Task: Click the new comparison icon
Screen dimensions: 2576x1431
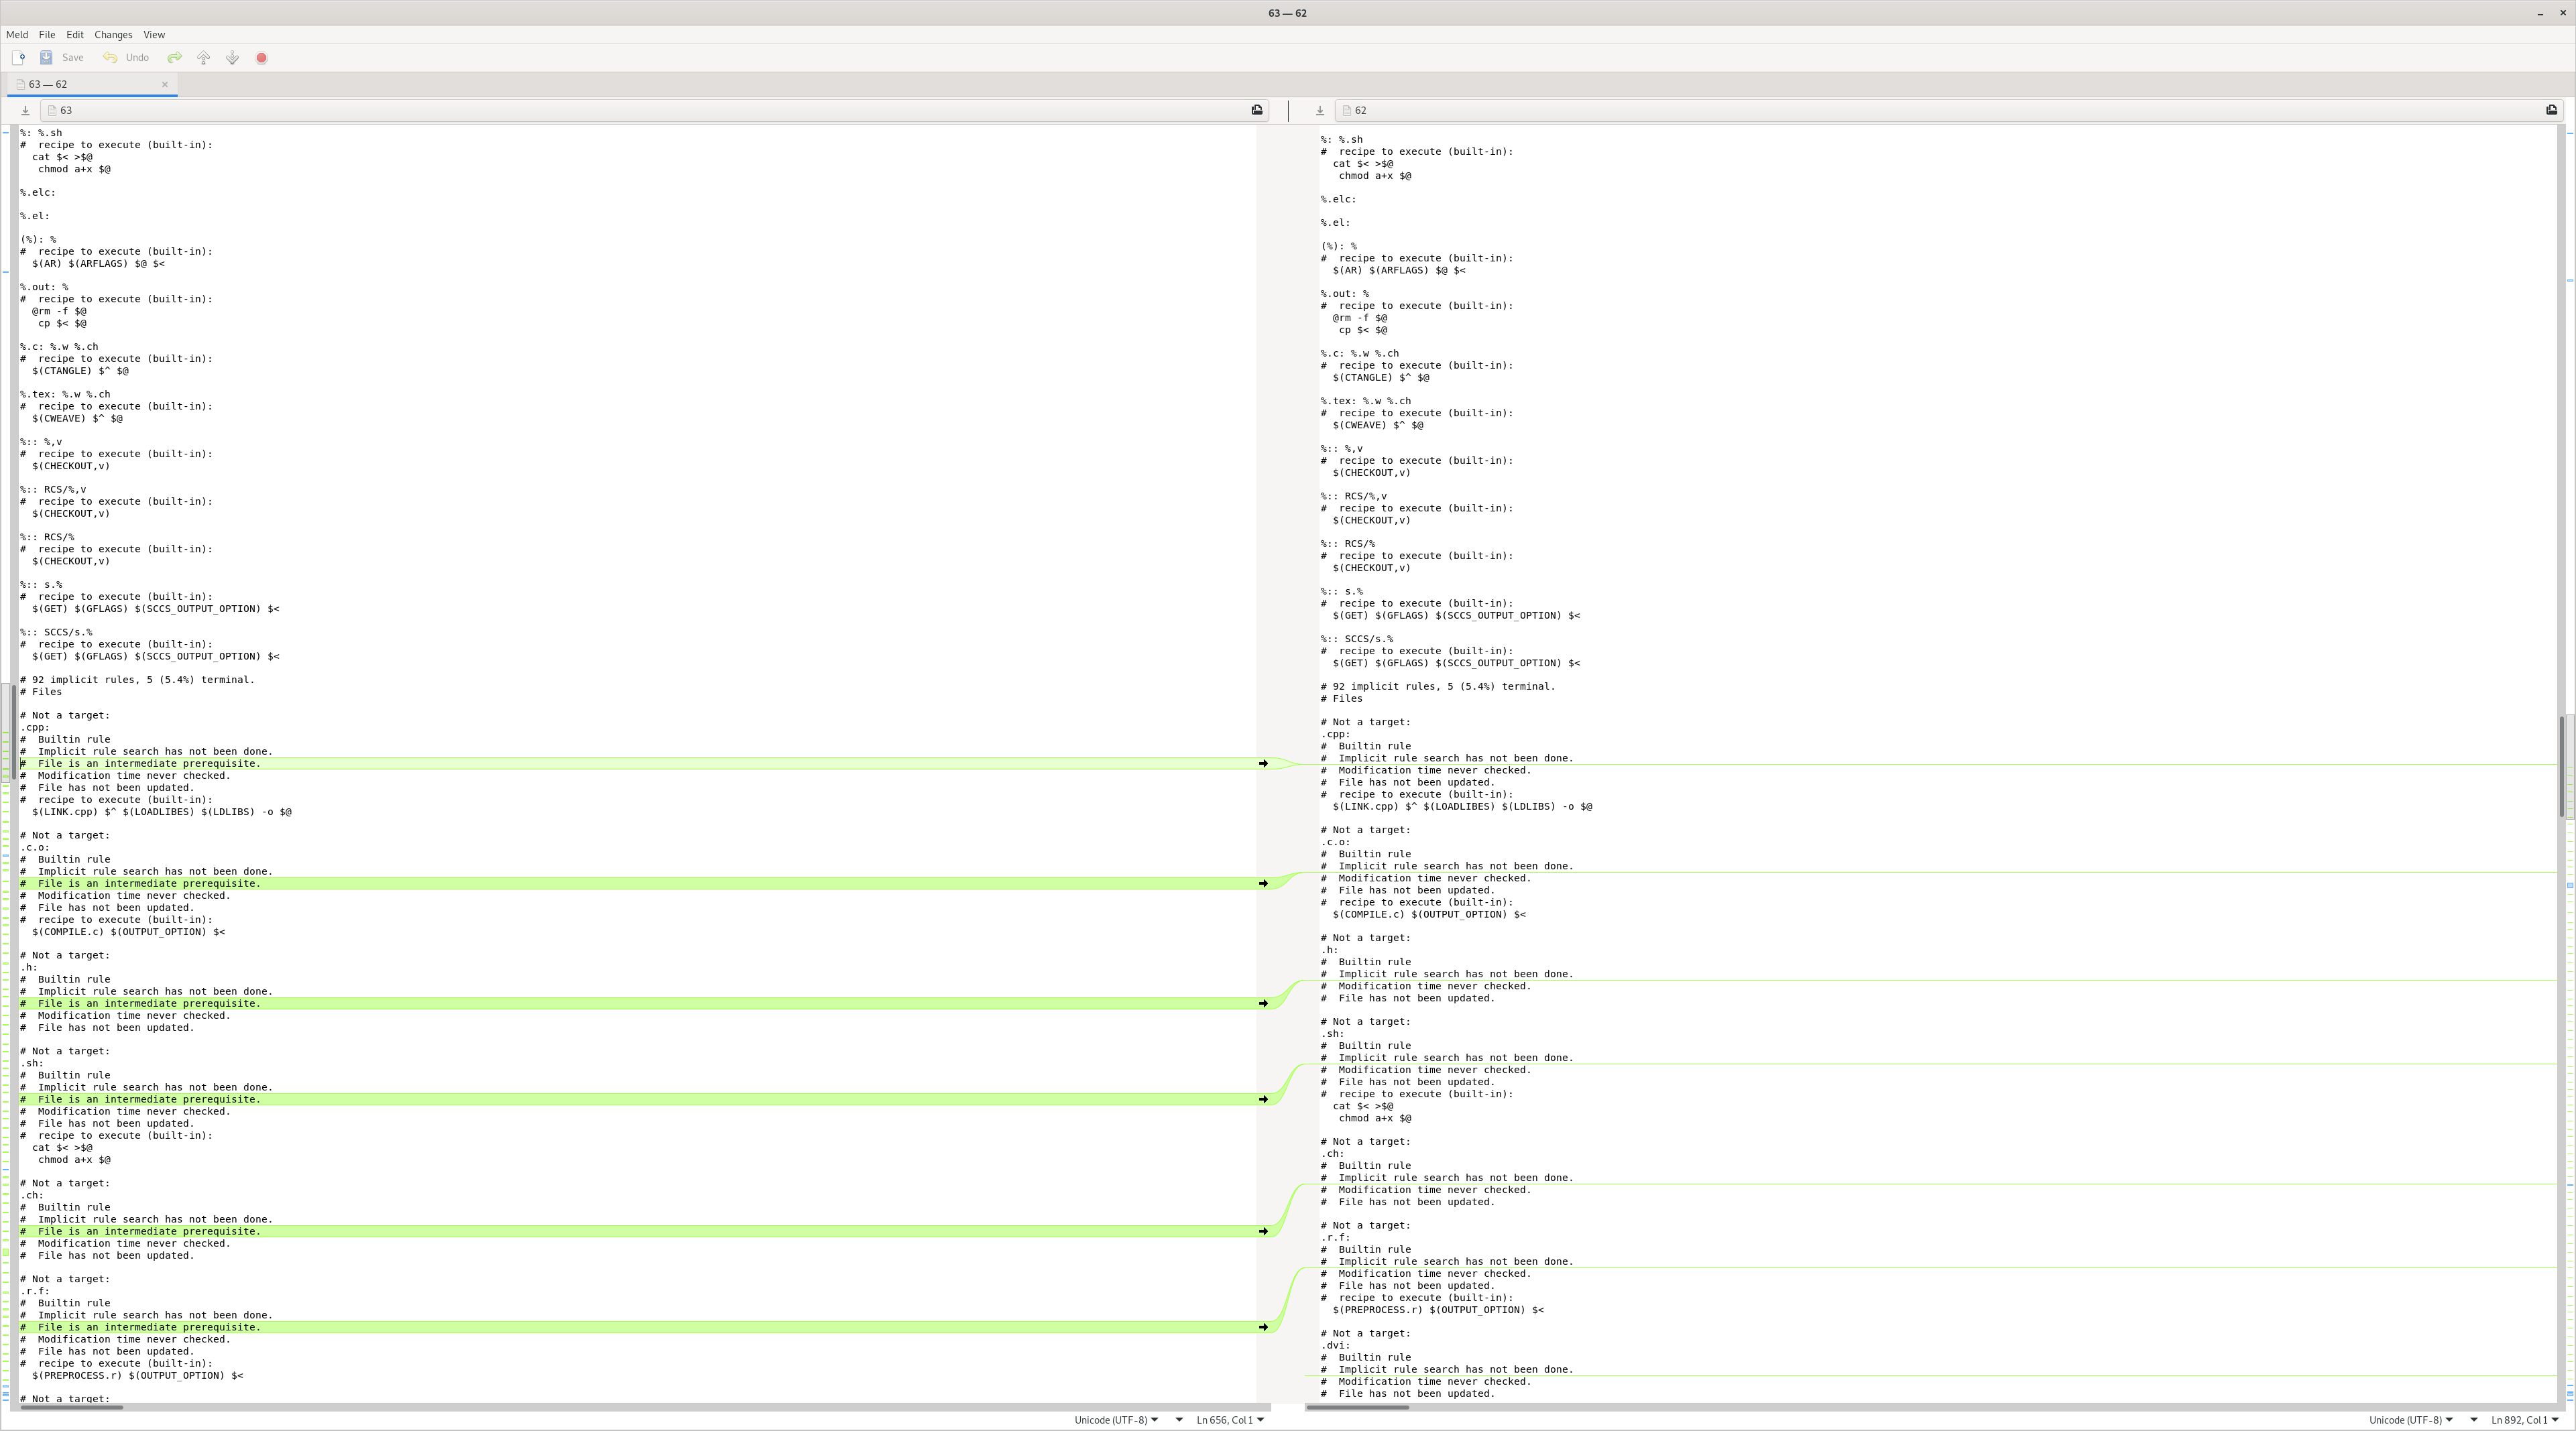Action: tap(19, 58)
